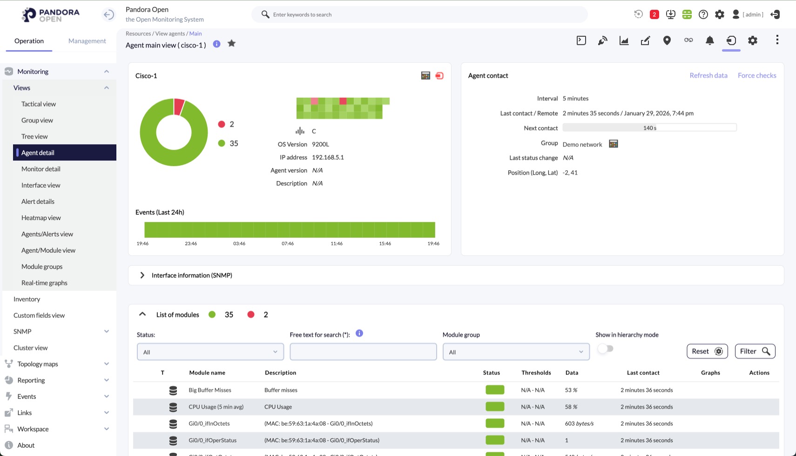Select Tactical view in the sidebar
This screenshot has height=456, width=796.
(x=39, y=104)
